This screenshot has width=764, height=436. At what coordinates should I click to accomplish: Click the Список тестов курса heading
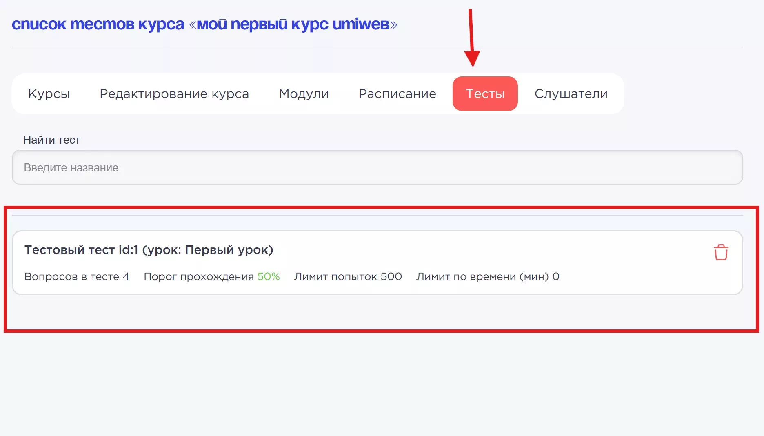tap(98, 24)
